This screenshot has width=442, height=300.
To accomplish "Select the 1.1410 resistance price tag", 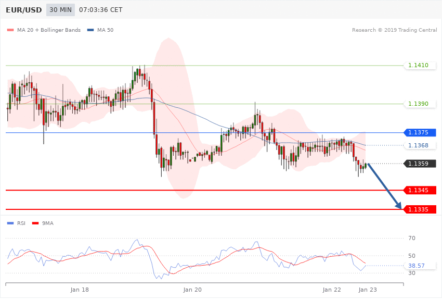I will coord(420,66).
